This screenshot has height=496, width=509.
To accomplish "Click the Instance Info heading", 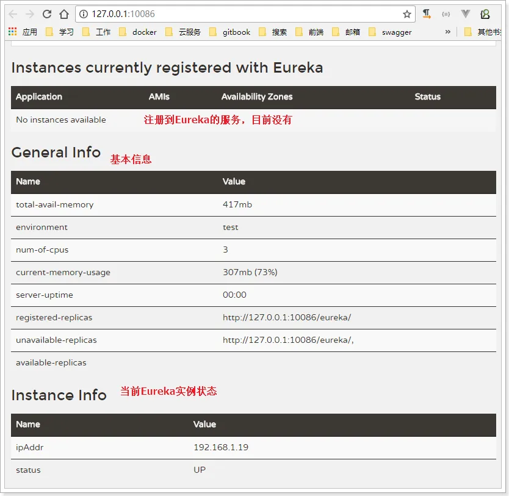I will [x=59, y=395].
